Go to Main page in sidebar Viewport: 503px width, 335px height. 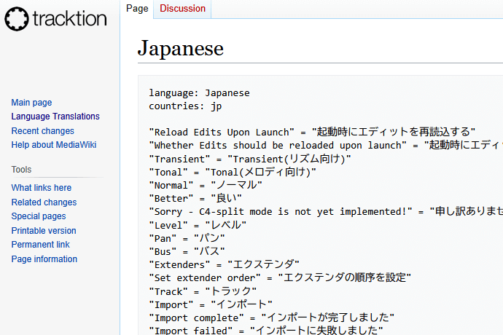pyautogui.click(x=31, y=103)
